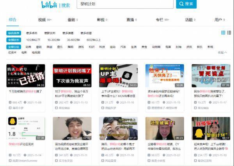Switch to list view layout icon
This screenshot has height=166, width=234.
[x=229, y=33]
